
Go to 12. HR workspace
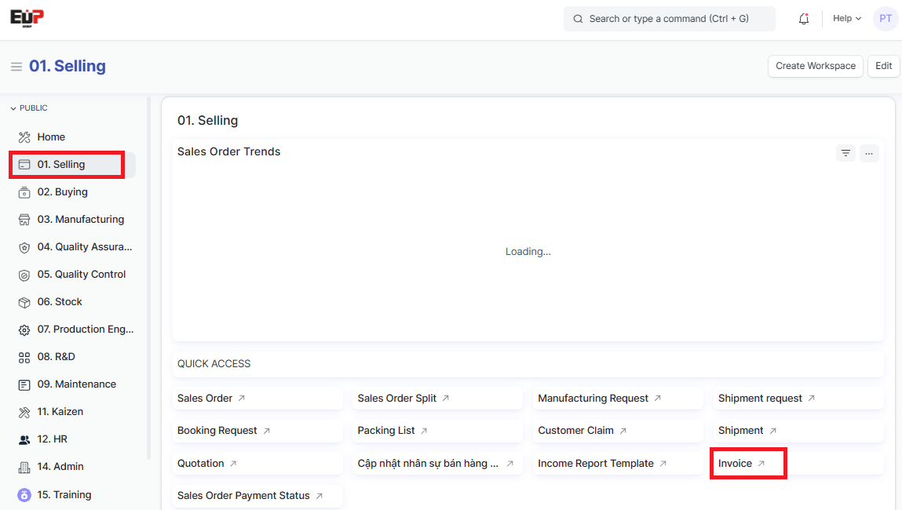pos(52,439)
